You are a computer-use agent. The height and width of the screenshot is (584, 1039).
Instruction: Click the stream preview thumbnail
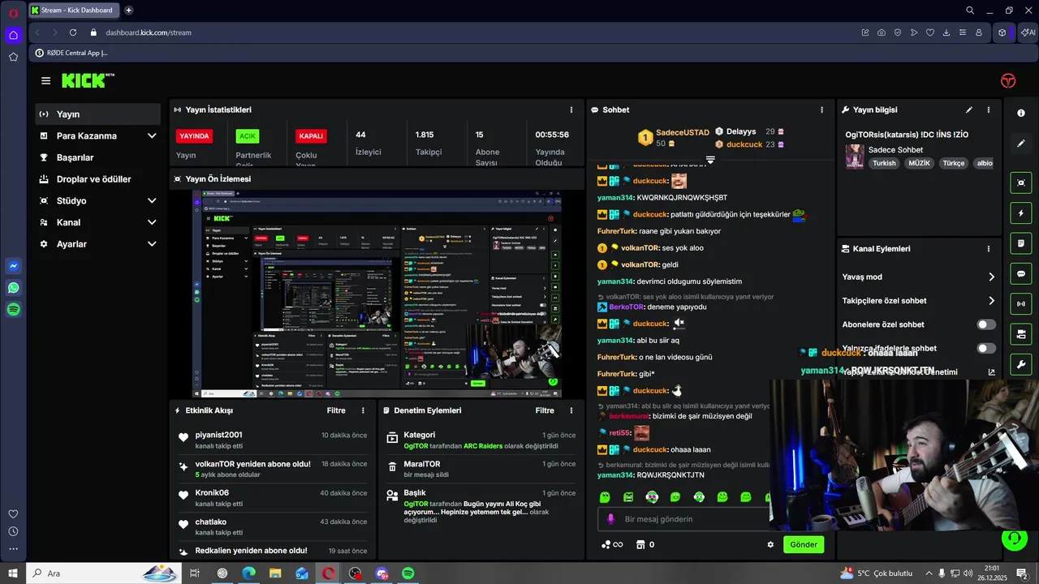click(377, 294)
